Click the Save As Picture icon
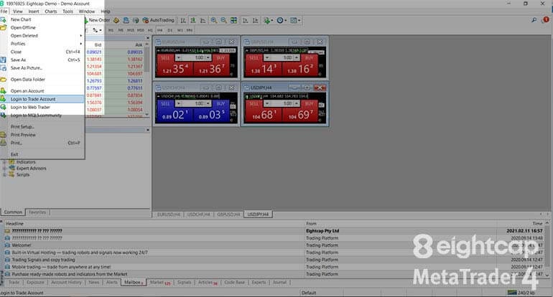The image size is (553, 297). point(3,68)
